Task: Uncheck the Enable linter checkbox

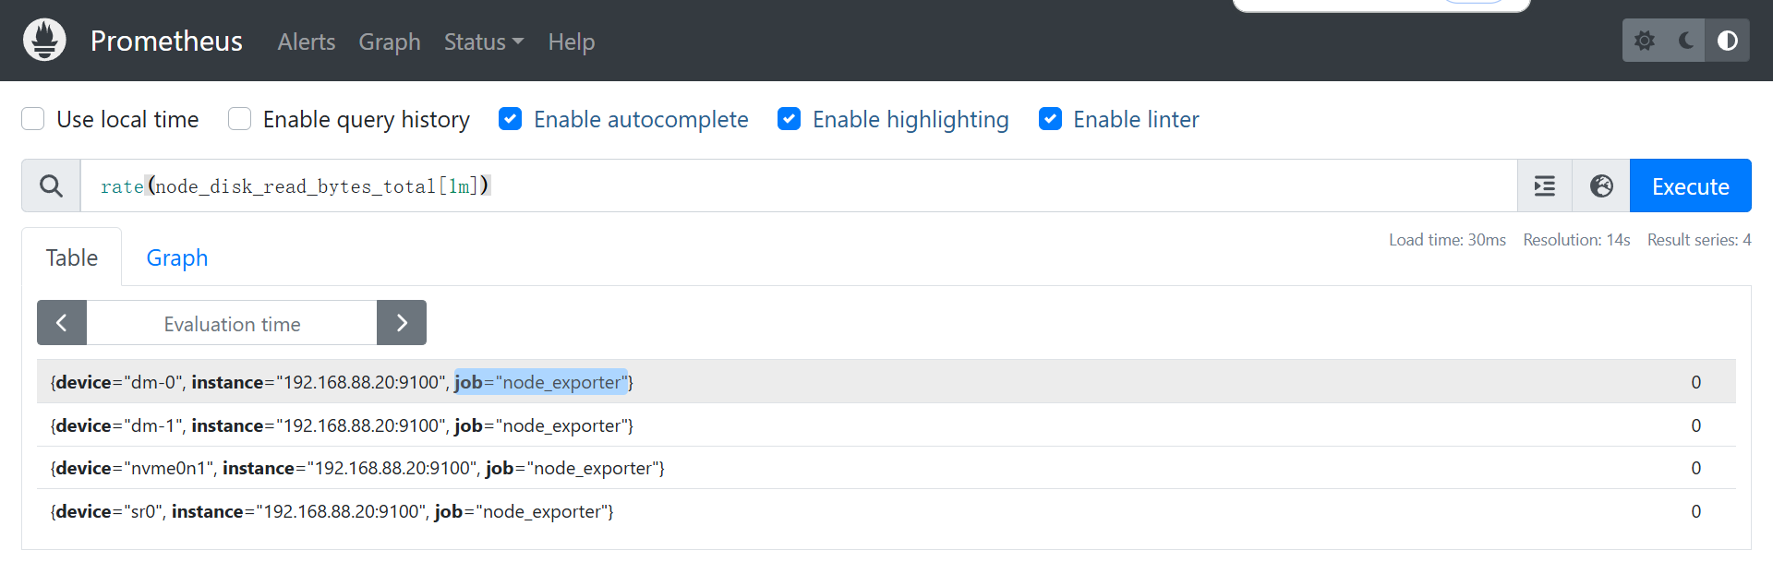Action: (x=1050, y=119)
